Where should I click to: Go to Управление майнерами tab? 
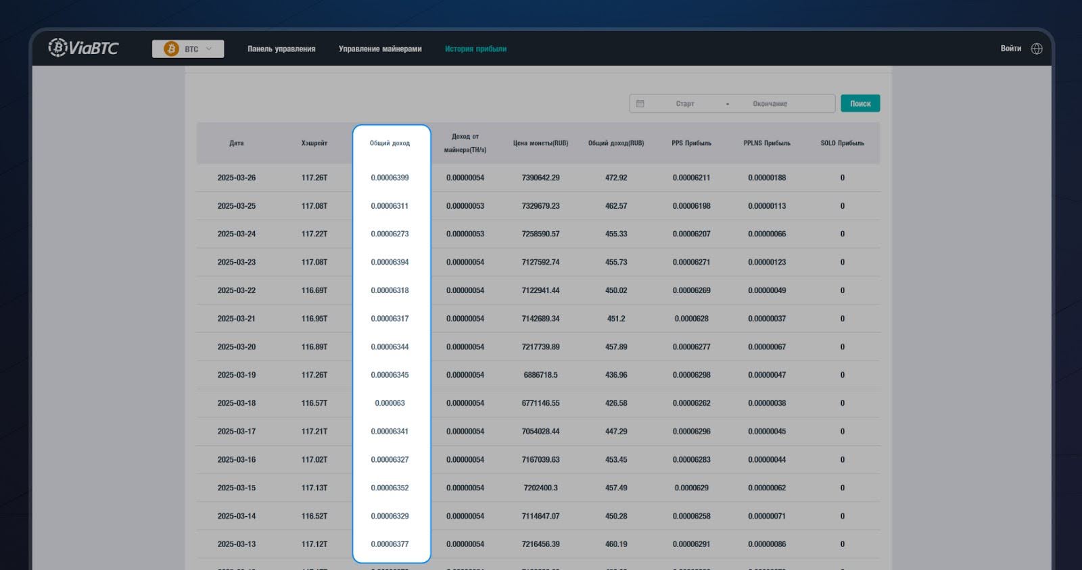(x=380, y=49)
